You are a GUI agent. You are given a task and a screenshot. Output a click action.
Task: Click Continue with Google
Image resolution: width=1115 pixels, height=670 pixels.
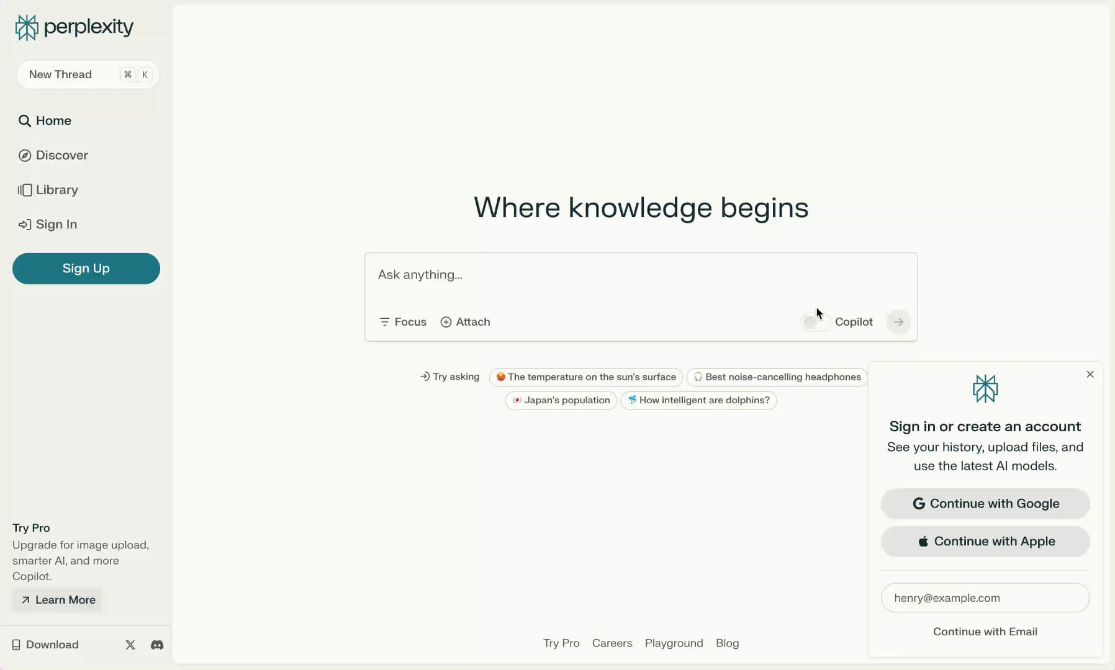985,504
